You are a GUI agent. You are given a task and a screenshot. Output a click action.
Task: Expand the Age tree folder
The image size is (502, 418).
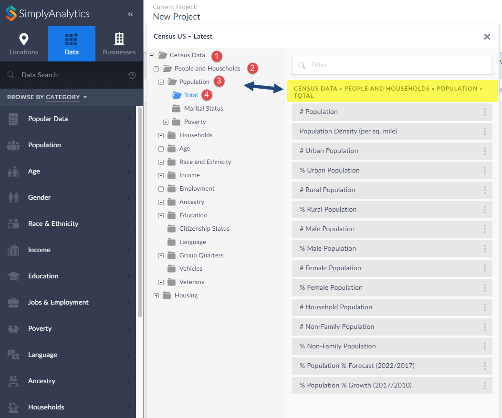click(x=161, y=149)
